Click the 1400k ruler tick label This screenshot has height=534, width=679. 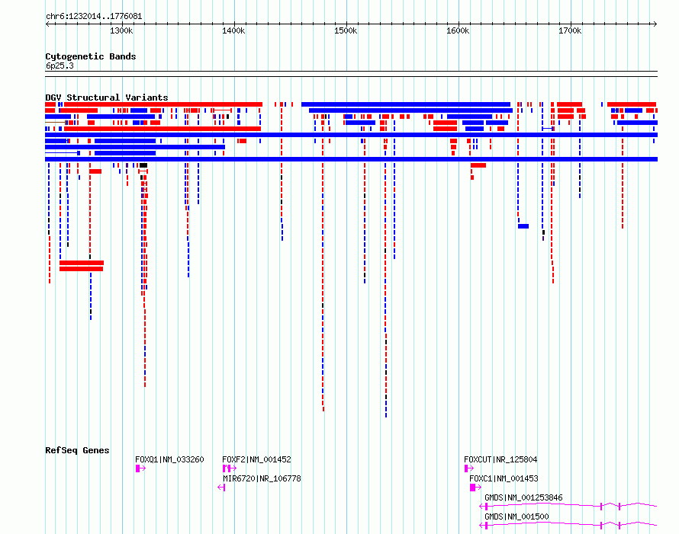[x=233, y=30]
